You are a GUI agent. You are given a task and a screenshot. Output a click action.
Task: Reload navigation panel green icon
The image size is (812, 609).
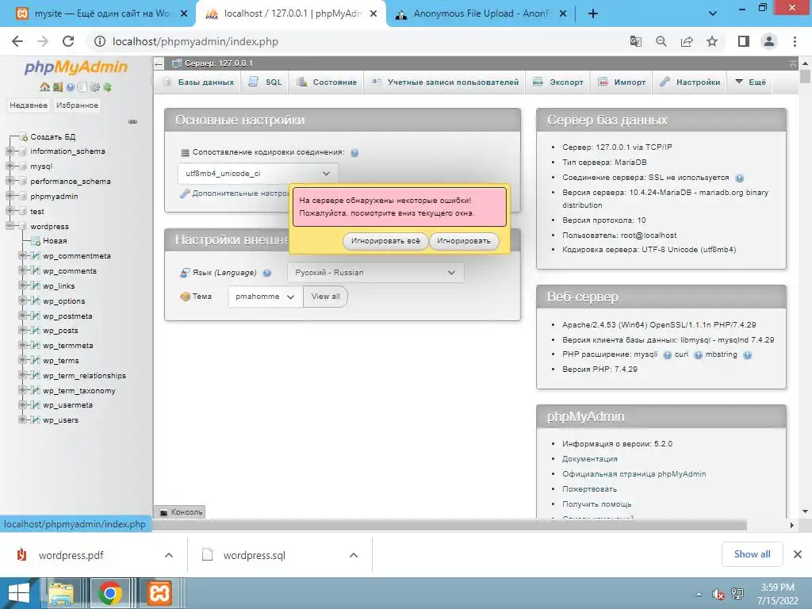[x=107, y=87]
